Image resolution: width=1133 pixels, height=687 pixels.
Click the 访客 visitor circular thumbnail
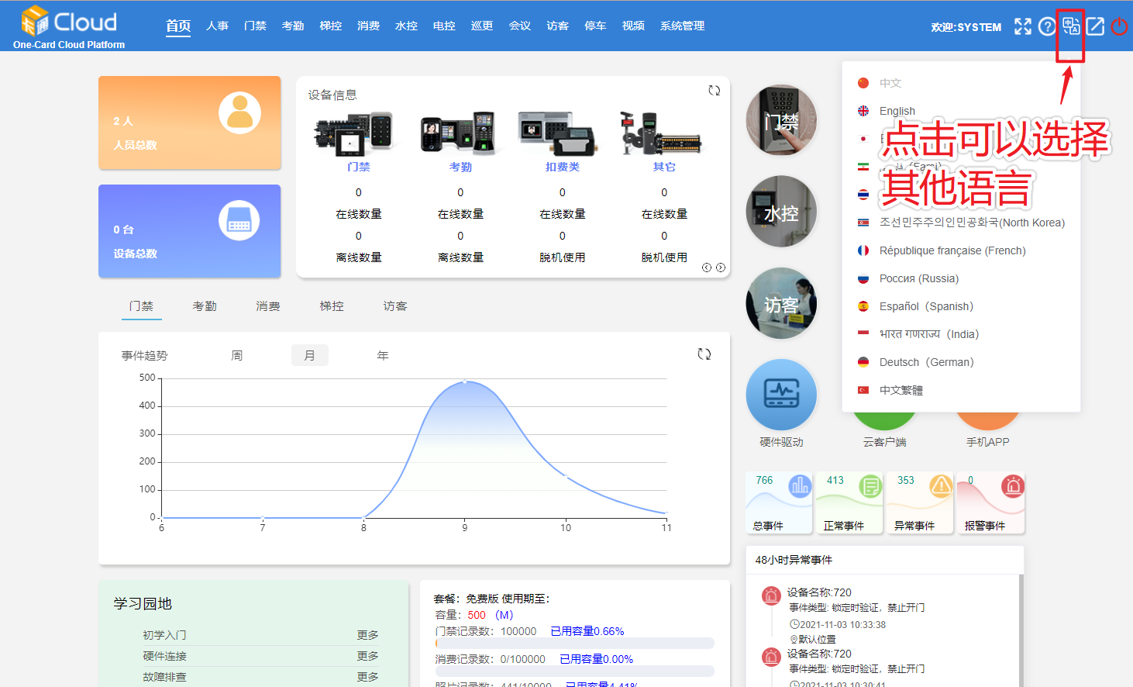click(x=781, y=303)
